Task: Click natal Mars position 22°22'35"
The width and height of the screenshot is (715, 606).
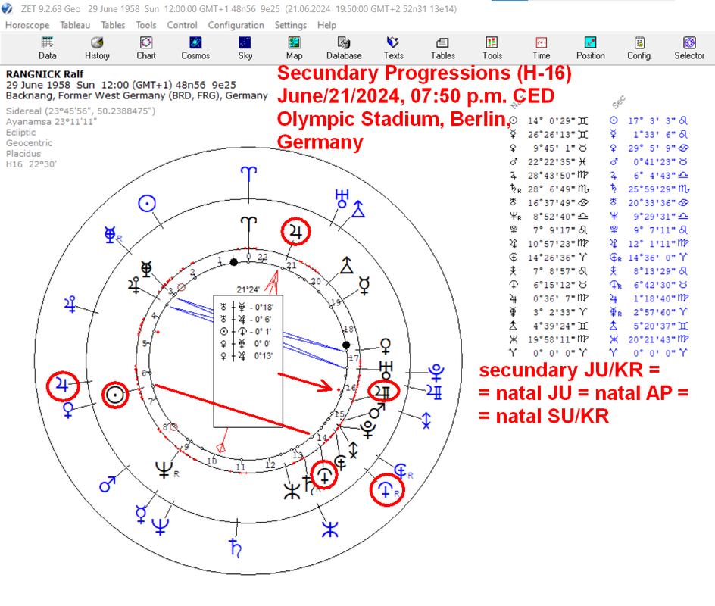Action: pos(551,162)
